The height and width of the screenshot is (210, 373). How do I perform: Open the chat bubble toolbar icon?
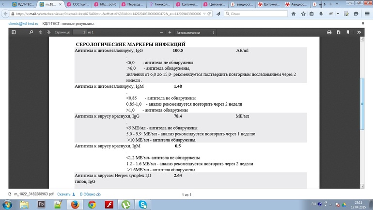(x=356, y=14)
